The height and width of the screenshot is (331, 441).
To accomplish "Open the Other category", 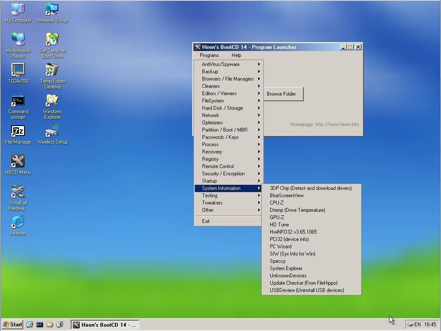I will [228, 211].
